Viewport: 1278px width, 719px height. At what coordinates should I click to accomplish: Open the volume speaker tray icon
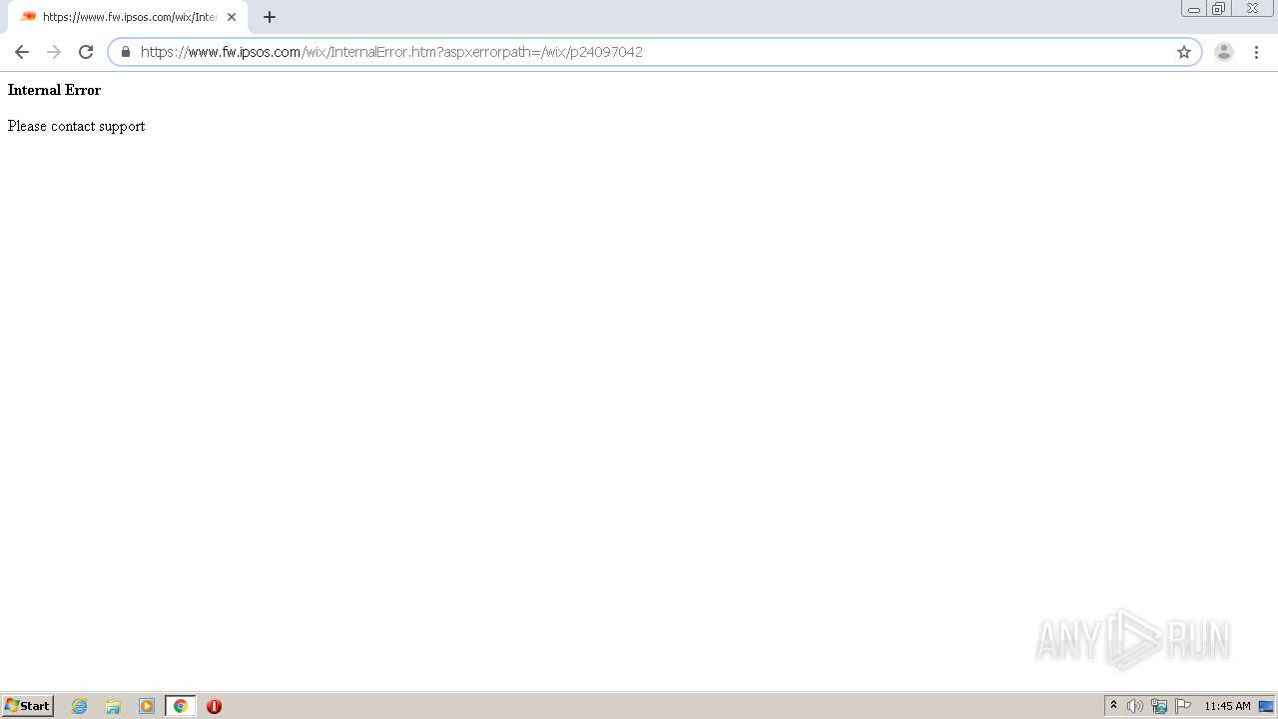coord(1135,706)
